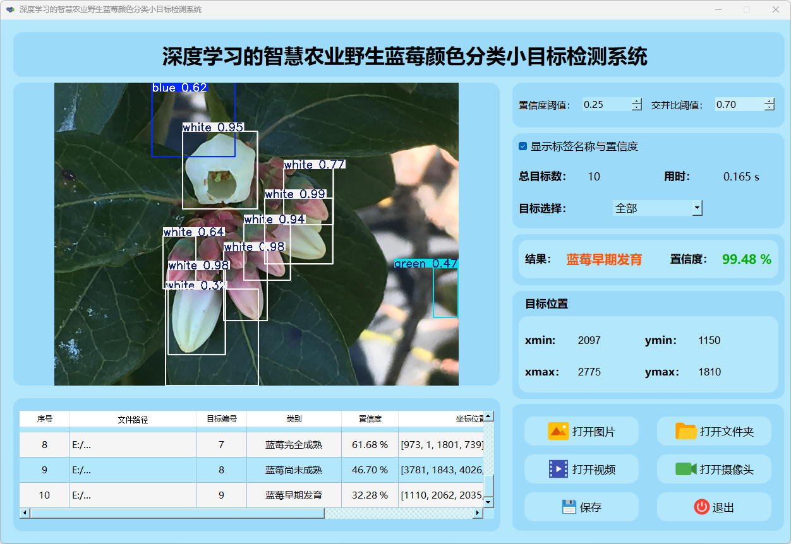Image resolution: width=791 pixels, height=544 pixels.
Task: Click the open image picture icon
Action: pos(558,432)
